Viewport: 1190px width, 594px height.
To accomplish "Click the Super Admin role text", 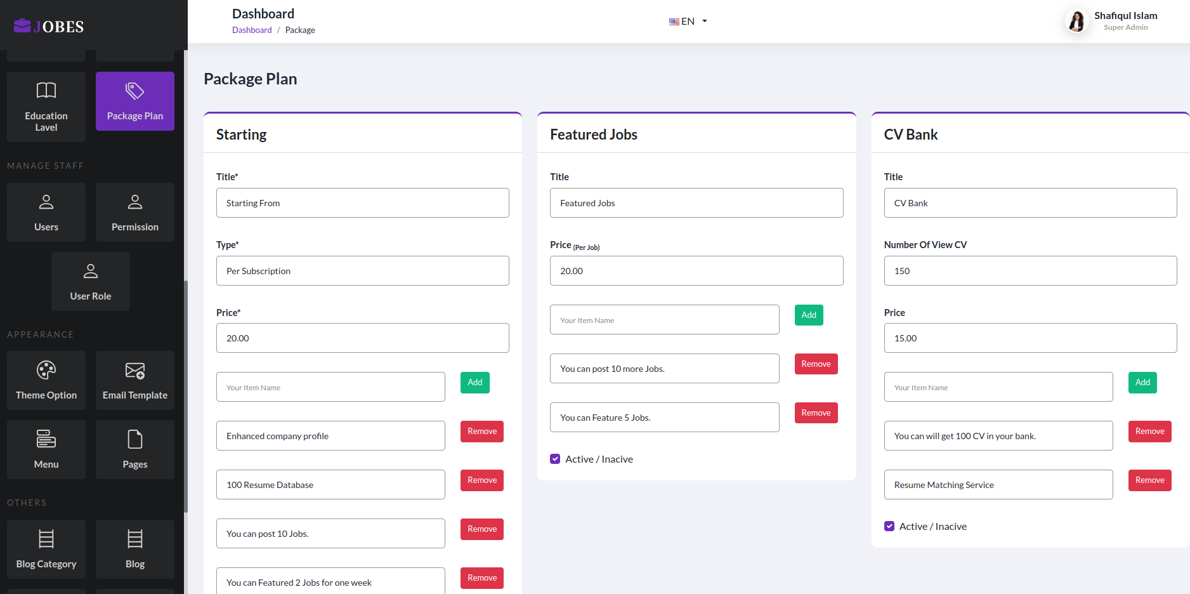I will coord(1125,27).
